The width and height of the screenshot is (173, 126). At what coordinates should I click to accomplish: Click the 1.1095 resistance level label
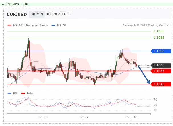159,31
